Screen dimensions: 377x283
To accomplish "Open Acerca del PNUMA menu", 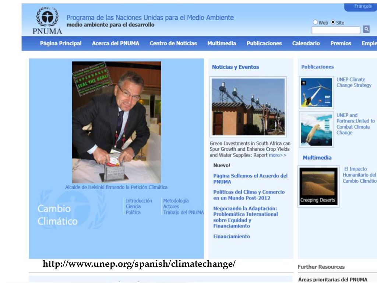I will (x=115, y=43).
